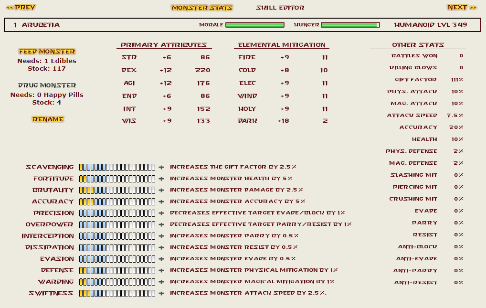This screenshot has width=486, height=308.
Task: Click the 'Needs: 1 Edibles' text
Action: 47,61
